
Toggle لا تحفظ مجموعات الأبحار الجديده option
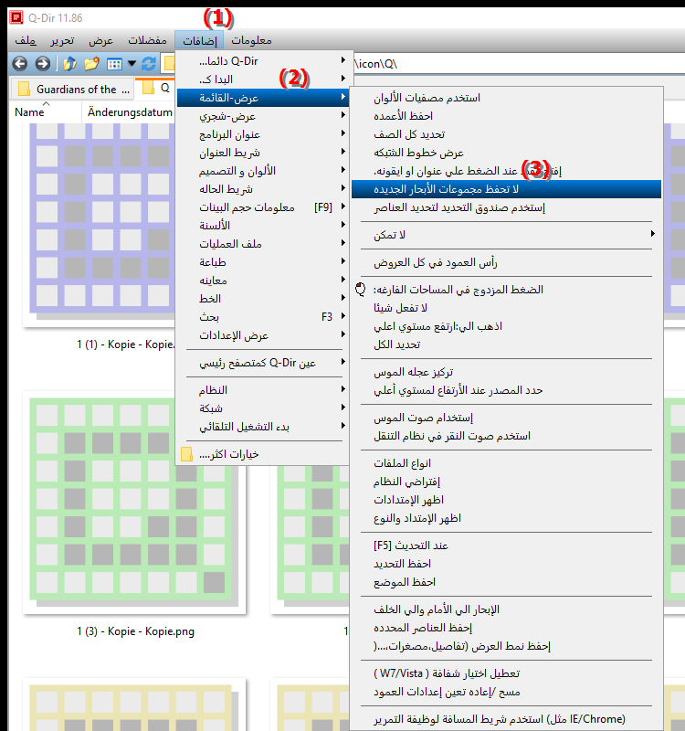pos(506,189)
